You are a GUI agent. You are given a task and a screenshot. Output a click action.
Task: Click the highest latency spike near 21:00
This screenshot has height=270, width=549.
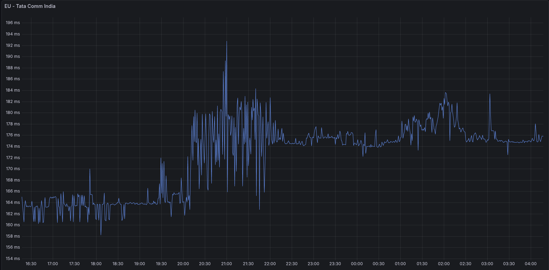pyautogui.click(x=227, y=42)
